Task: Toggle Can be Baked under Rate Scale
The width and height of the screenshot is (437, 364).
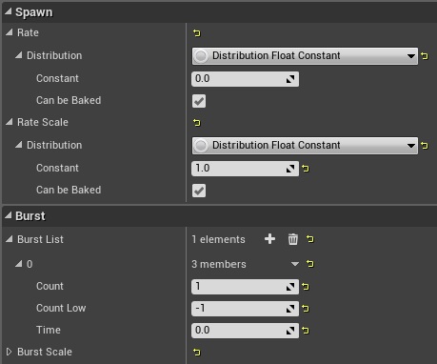Action: [x=199, y=191]
